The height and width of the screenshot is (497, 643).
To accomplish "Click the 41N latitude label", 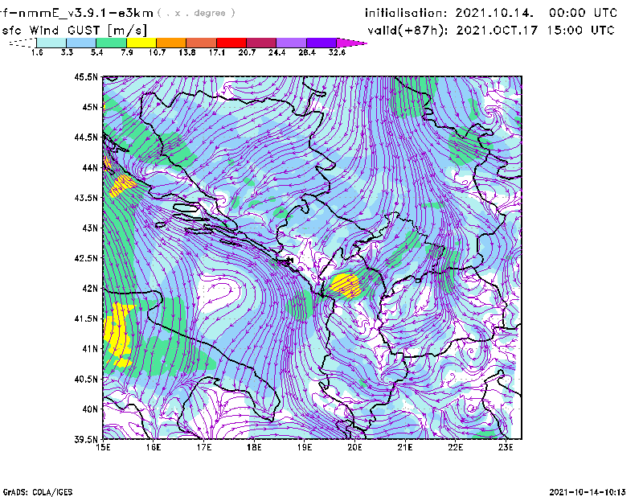I will (90, 349).
